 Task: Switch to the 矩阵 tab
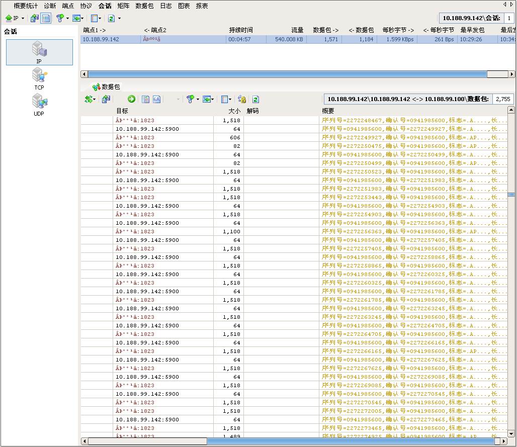(x=123, y=6)
